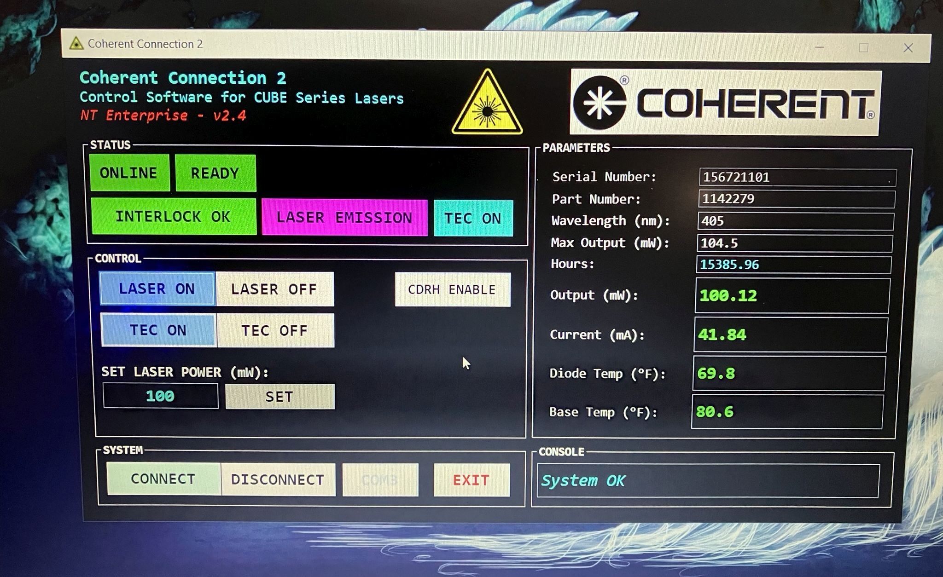This screenshot has height=577, width=943.
Task: Click the CDRH ENABLE button
Action: coord(453,289)
